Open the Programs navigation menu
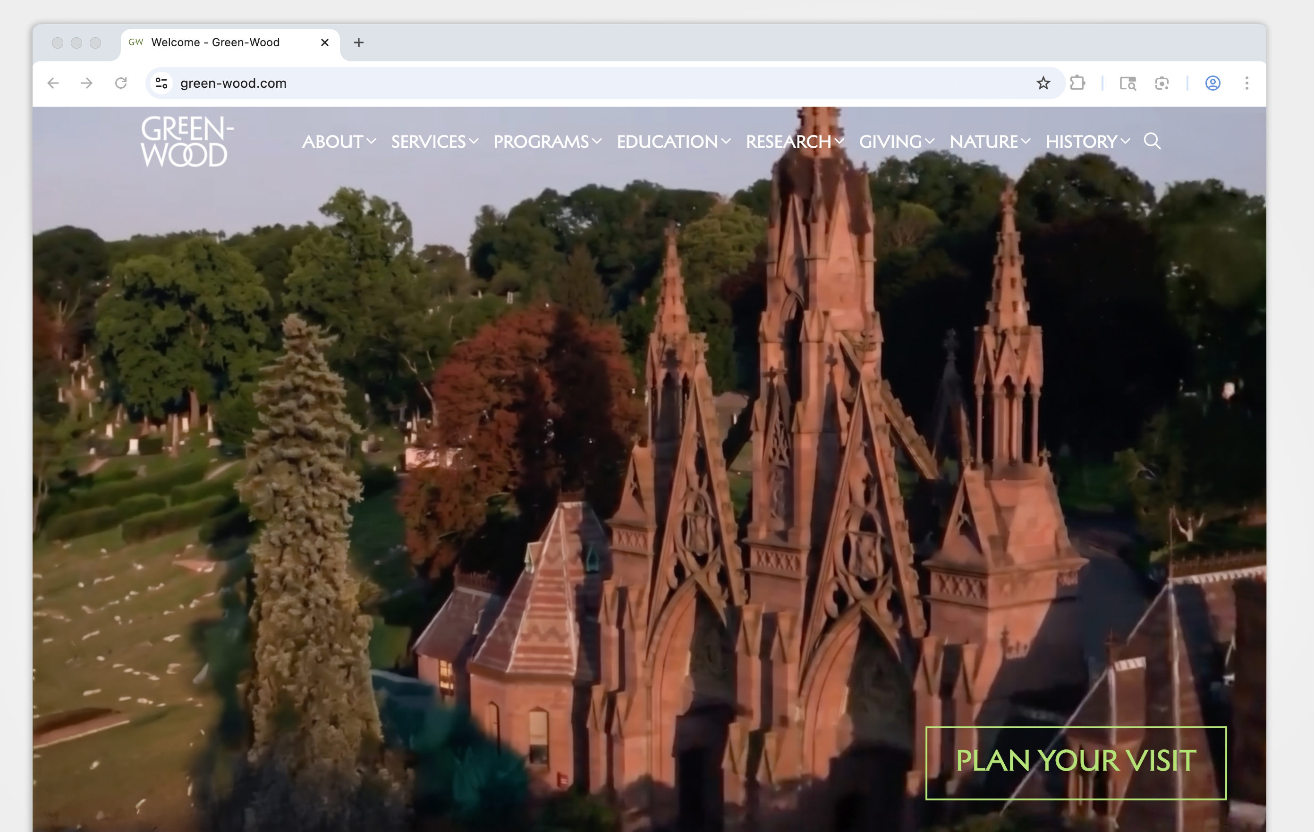Image resolution: width=1314 pixels, height=832 pixels. tap(547, 142)
